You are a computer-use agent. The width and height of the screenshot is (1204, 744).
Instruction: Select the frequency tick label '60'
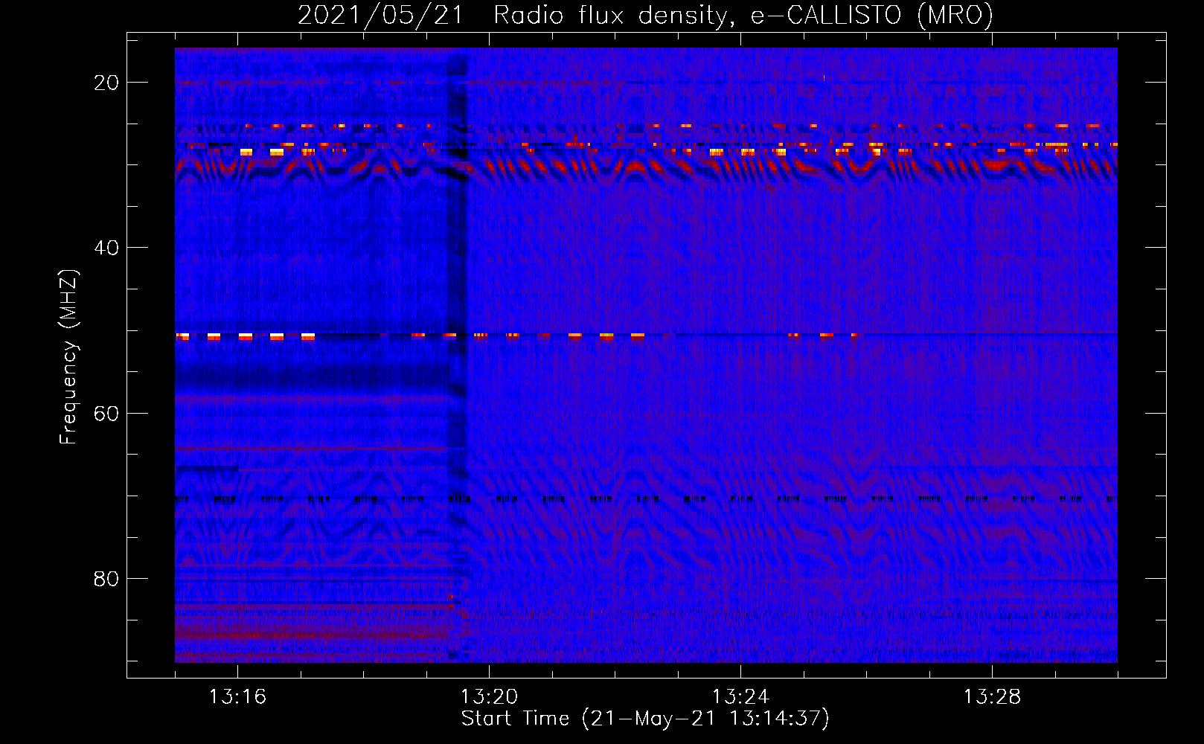[x=106, y=414]
